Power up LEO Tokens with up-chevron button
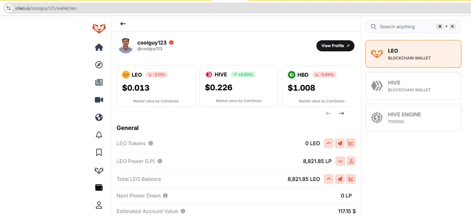The height and width of the screenshot is (217, 471). (329, 143)
